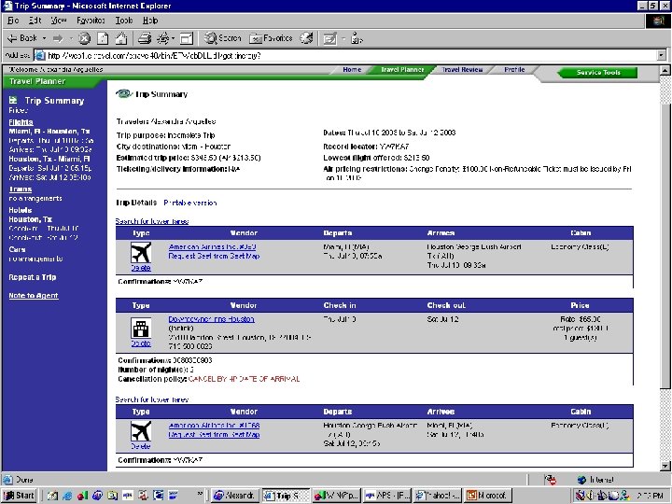This screenshot has height=504, width=672.
Task: Click the hotel building icon
Action: tap(141, 329)
